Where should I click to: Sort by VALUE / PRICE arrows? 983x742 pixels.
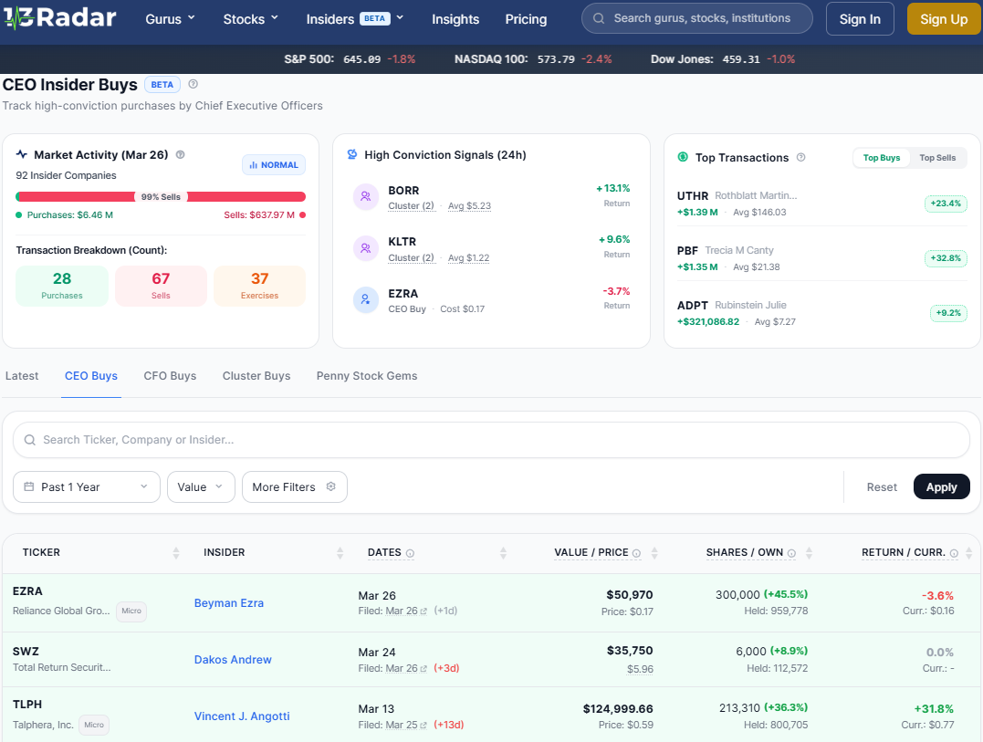click(x=654, y=553)
